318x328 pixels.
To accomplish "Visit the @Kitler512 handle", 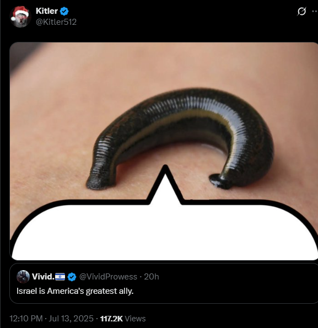I will point(56,22).
